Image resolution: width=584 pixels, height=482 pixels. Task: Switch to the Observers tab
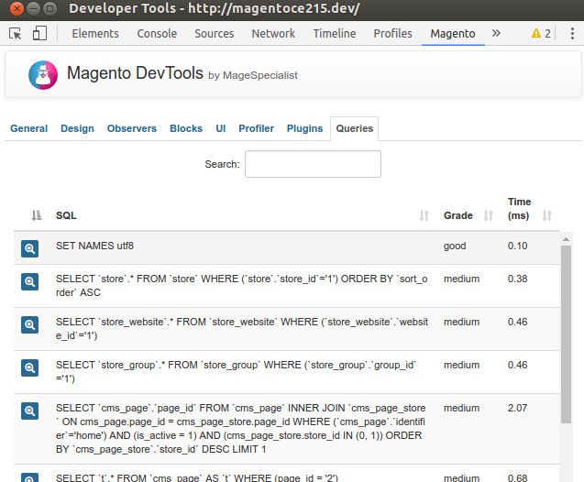pos(132,129)
